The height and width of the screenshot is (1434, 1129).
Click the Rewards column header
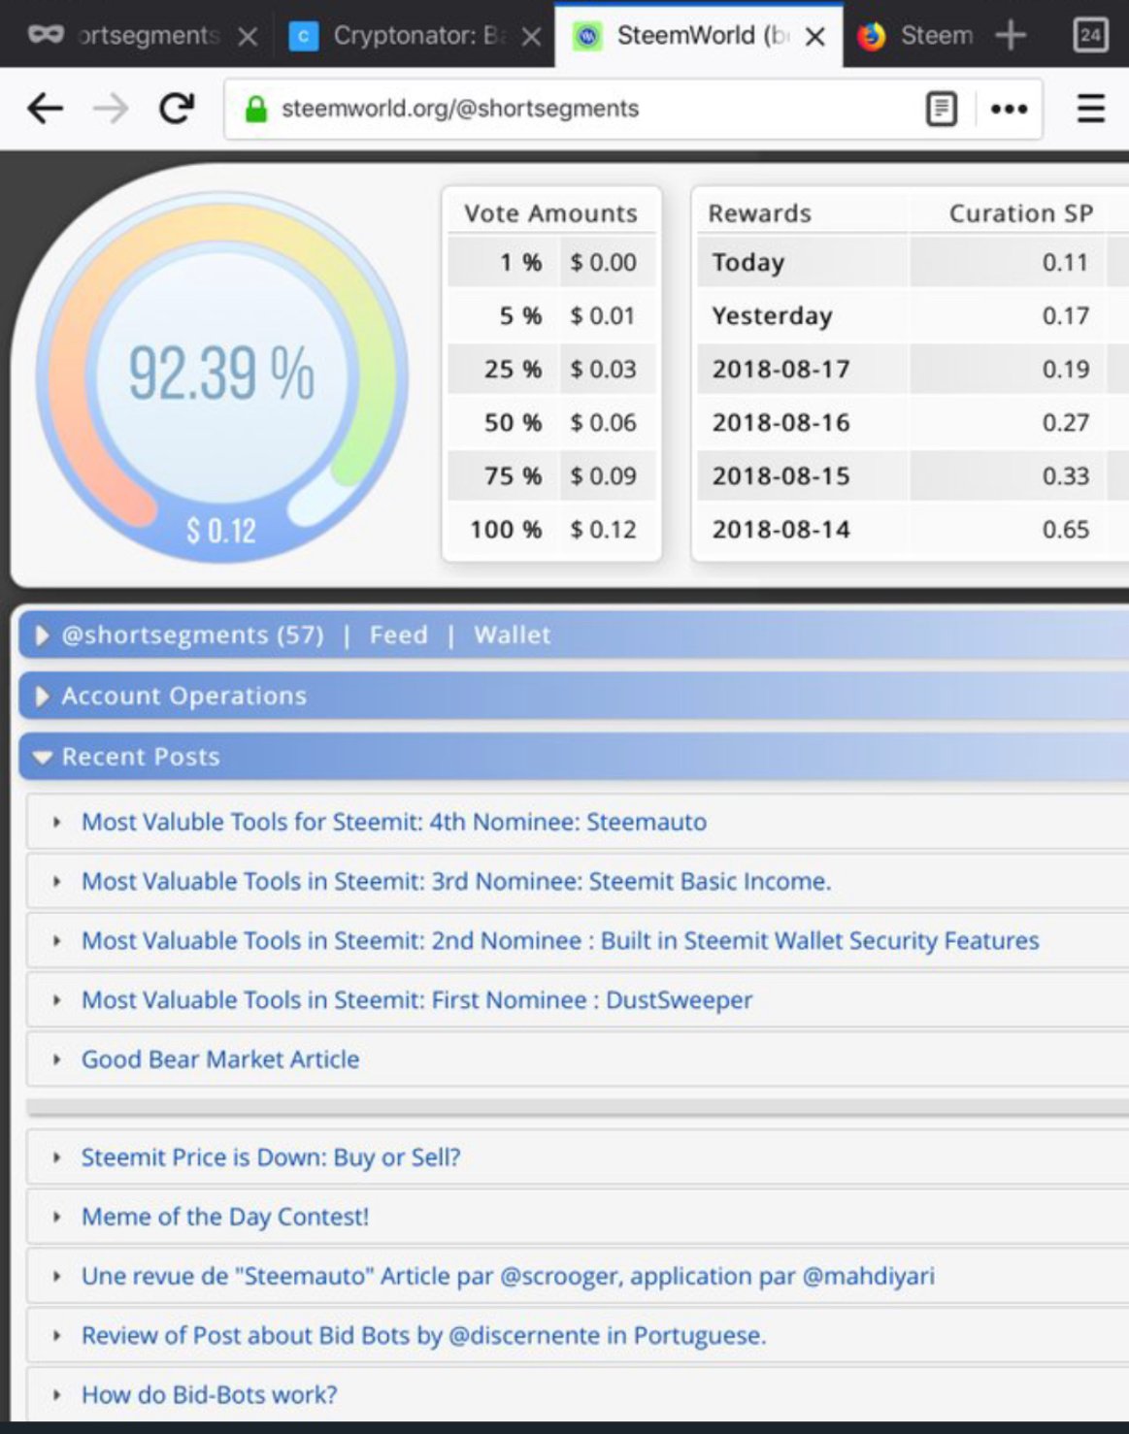(759, 213)
